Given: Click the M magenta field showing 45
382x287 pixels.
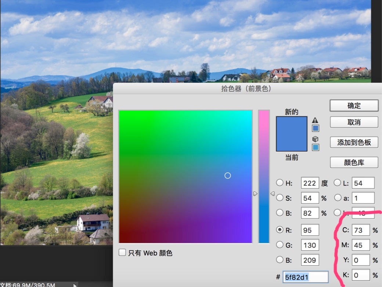Looking at the screenshot, I should point(361,245).
